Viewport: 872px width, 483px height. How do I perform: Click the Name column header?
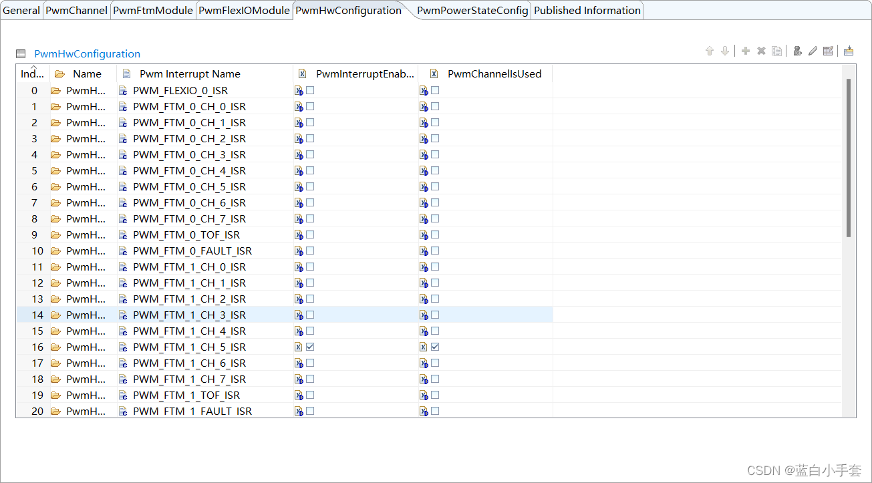(x=84, y=74)
